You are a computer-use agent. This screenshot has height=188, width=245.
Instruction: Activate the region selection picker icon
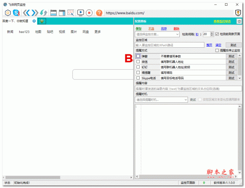coord(71,13)
